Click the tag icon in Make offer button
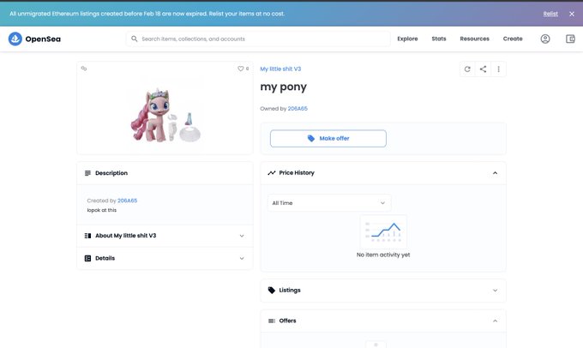 (x=311, y=138)
